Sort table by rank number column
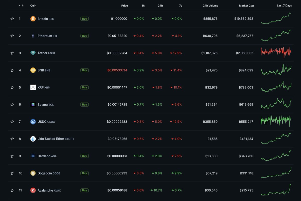This screenshot has height=201, width=301. point(21,5)
